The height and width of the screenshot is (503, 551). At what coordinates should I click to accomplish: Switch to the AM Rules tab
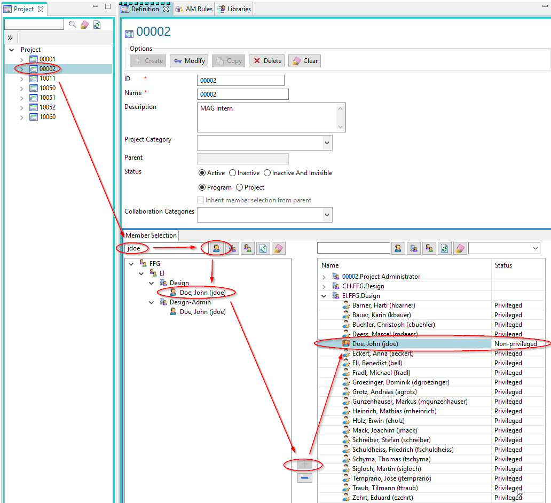pyautogui.click(x=194, y=9)
